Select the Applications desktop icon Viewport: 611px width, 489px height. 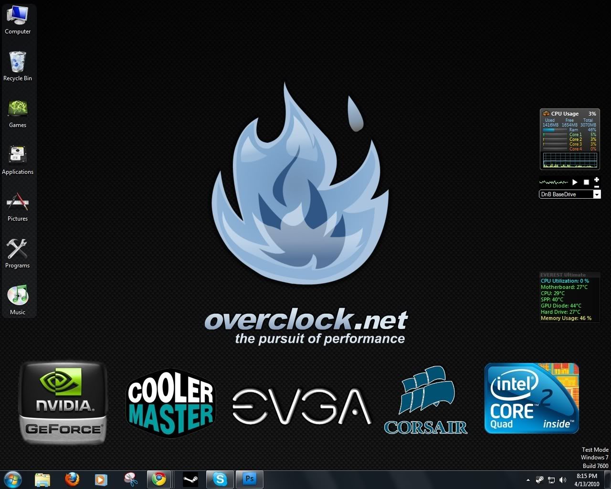point(18,160)
